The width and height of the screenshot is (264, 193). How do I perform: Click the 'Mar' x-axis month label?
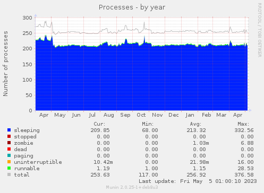click(222, 115)
